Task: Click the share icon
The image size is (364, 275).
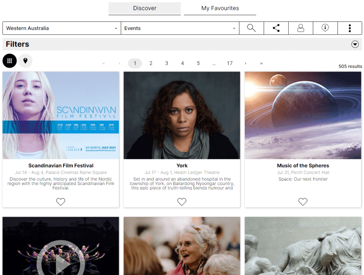Action: [x=276, y=28]
